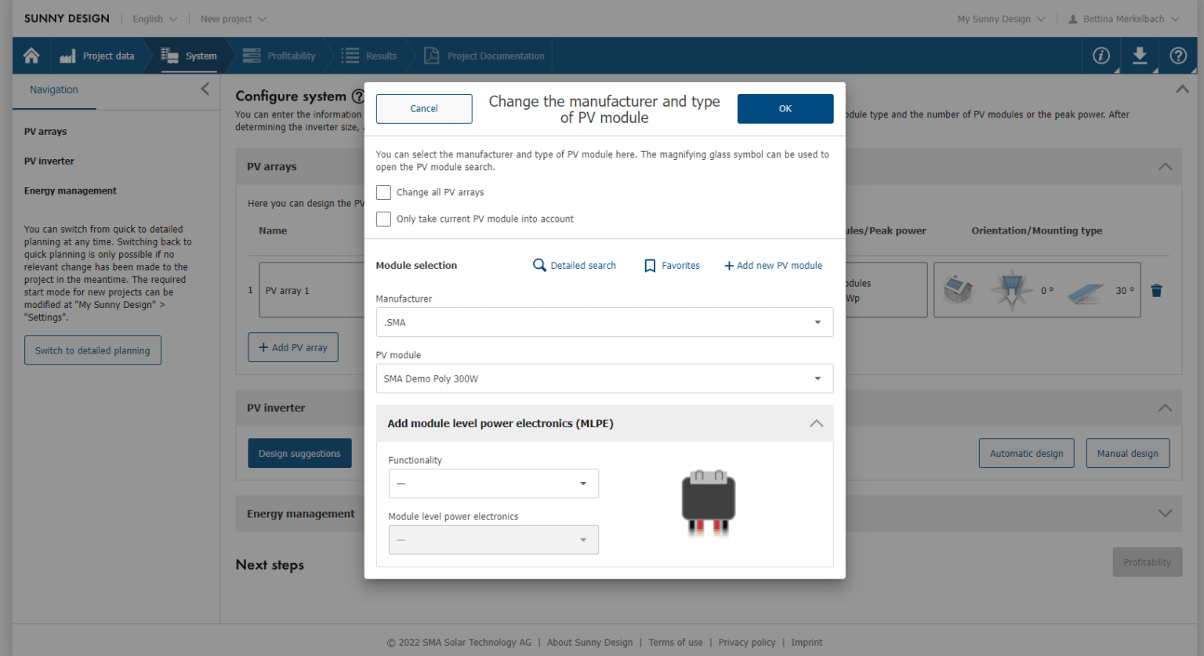Confirm the dialog with OK
The height and width of the screenshot is (656, 1204).
(785, 109)
